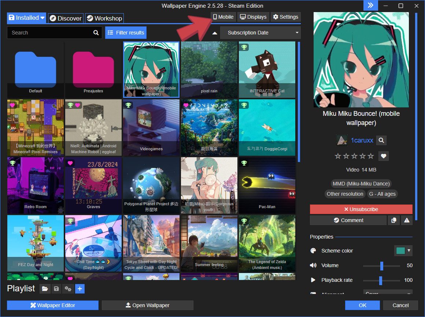Click the Other resolution tag

pyautogui.click(x=345, y=194)
